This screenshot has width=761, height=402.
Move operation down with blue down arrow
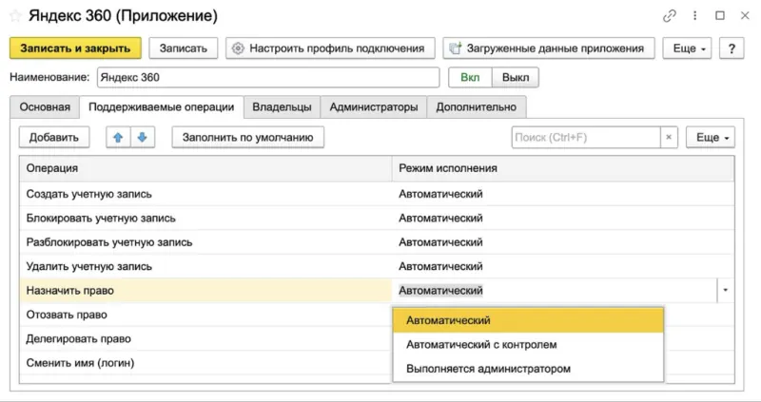(142, 137)
